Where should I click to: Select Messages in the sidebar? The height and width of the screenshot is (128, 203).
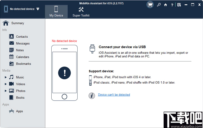[23, 43]
